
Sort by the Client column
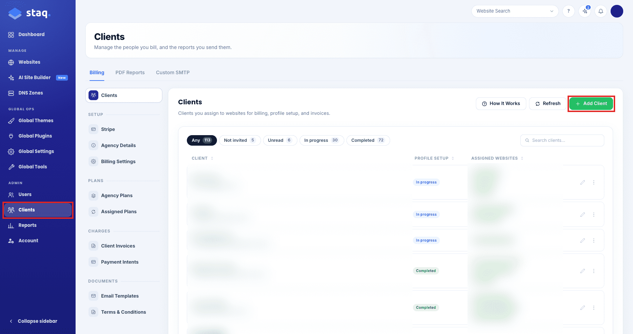[x=202, y=158]
